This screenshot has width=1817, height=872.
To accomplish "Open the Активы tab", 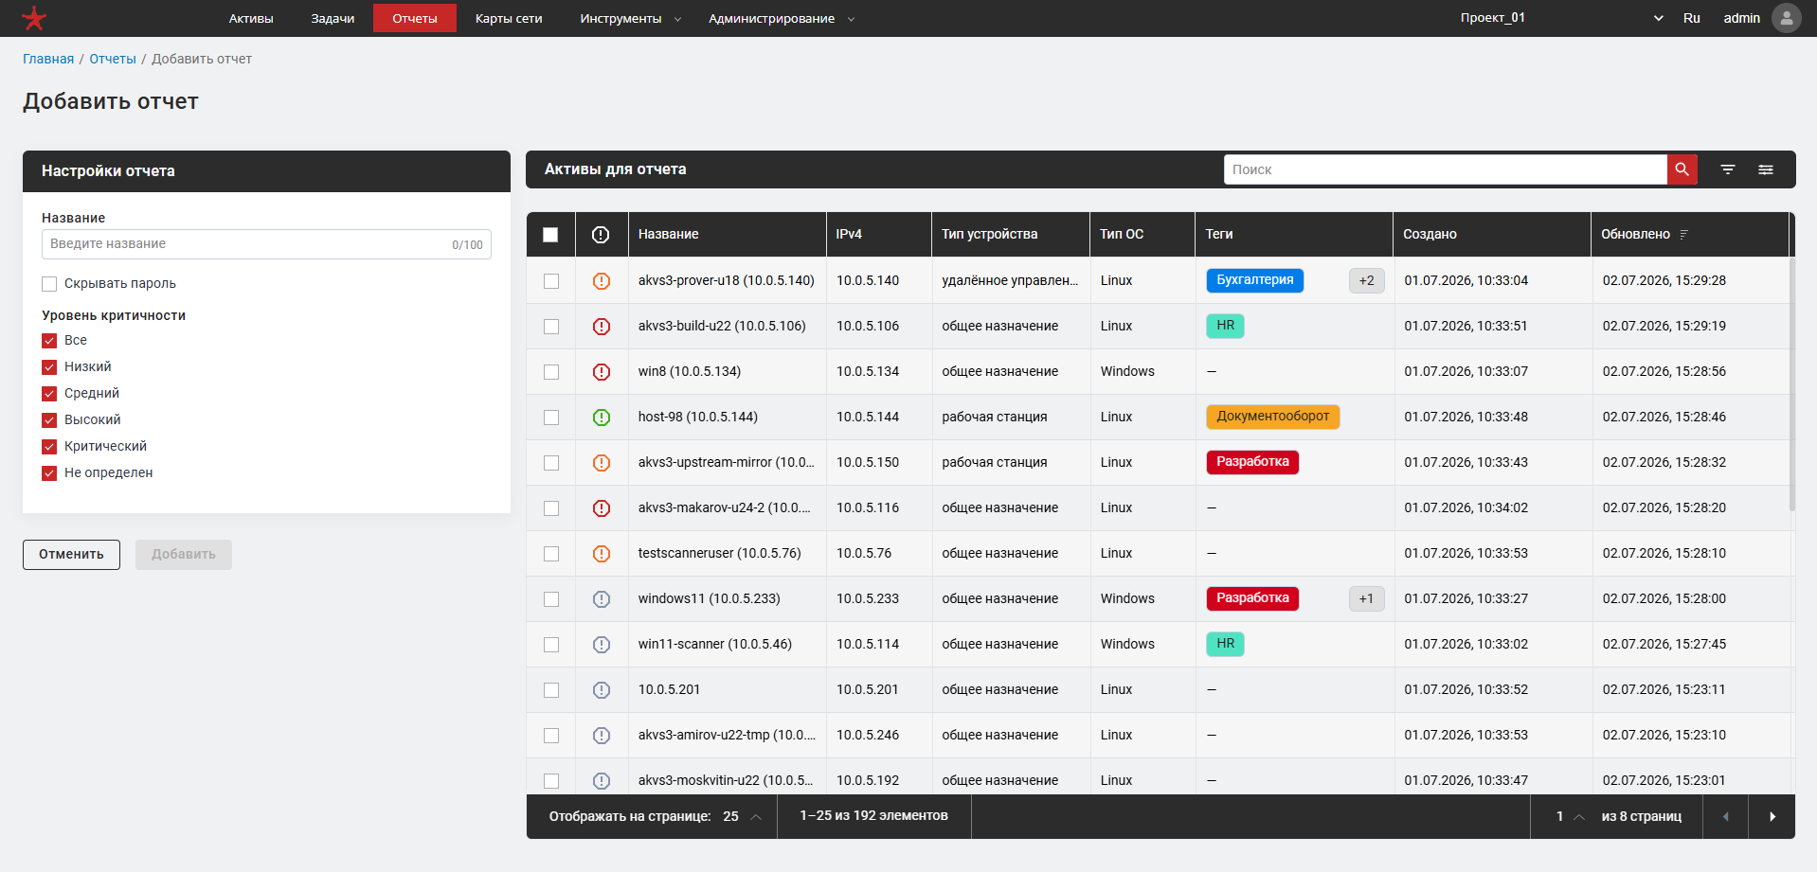I will pos(251,19).
